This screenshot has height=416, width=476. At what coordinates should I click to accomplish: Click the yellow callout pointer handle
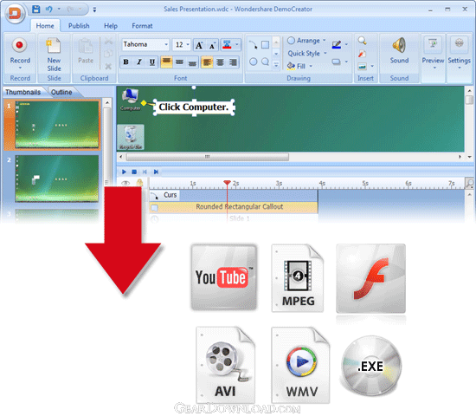(144, 103)
